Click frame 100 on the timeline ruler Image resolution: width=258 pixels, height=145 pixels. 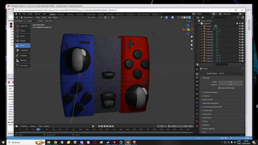click(x=87, y=130)
